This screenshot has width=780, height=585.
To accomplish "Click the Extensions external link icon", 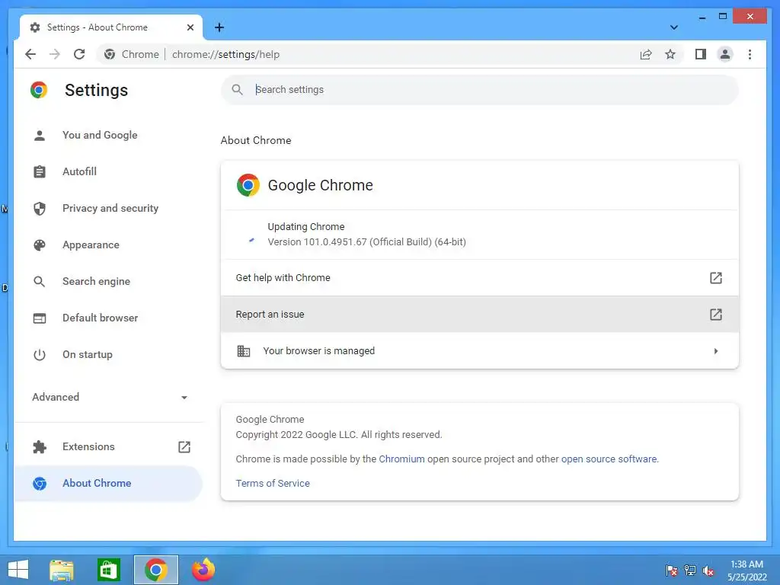I will coord(184,446).
